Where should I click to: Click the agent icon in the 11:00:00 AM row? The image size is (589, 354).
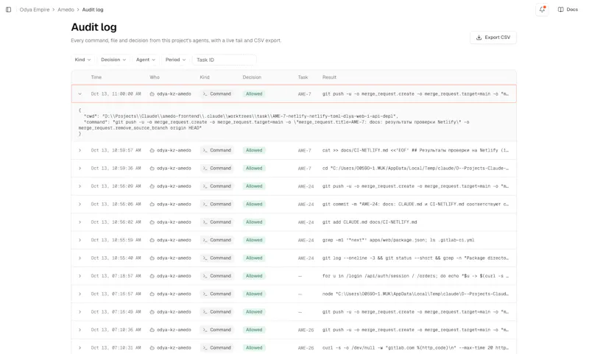152,94
